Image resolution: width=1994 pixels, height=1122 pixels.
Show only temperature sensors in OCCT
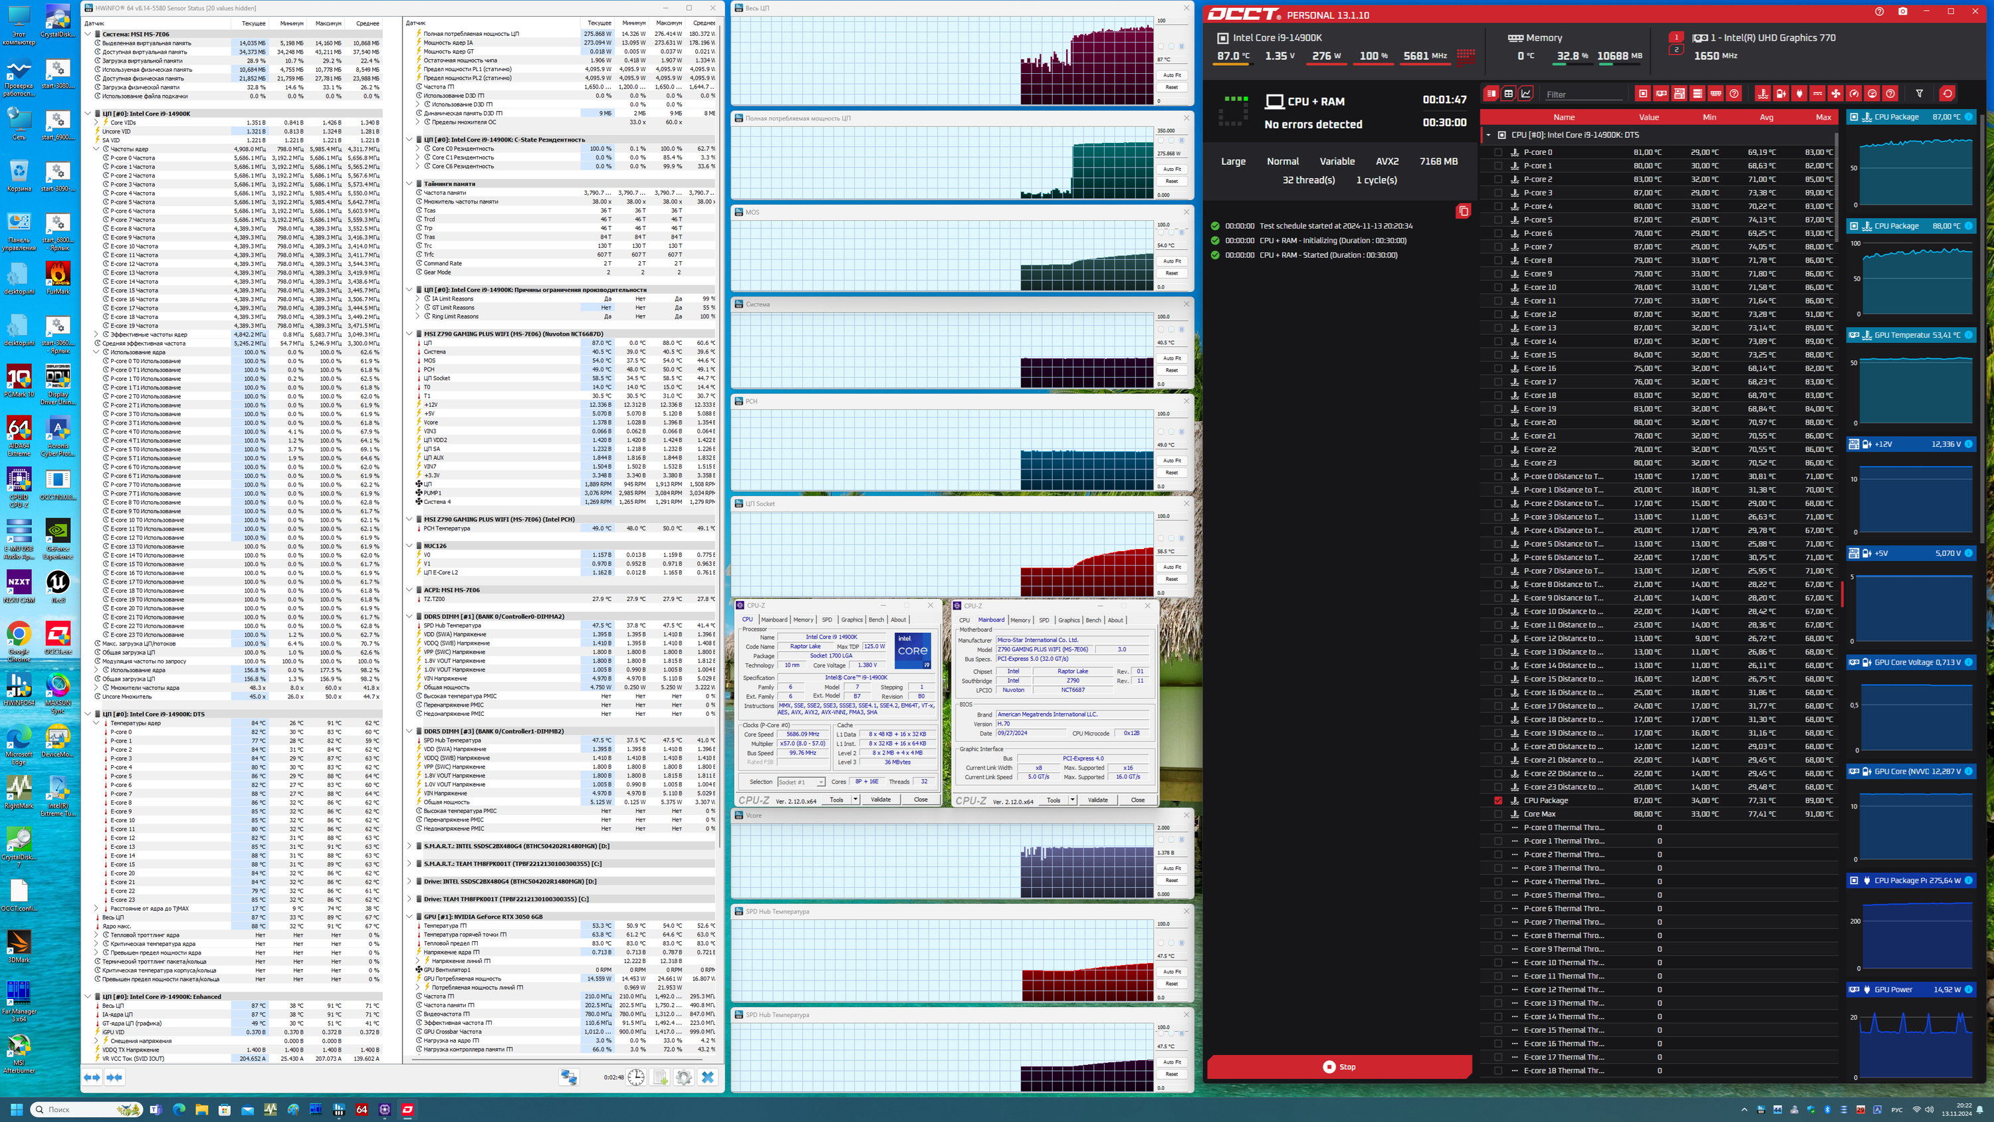pos(1763,94)
